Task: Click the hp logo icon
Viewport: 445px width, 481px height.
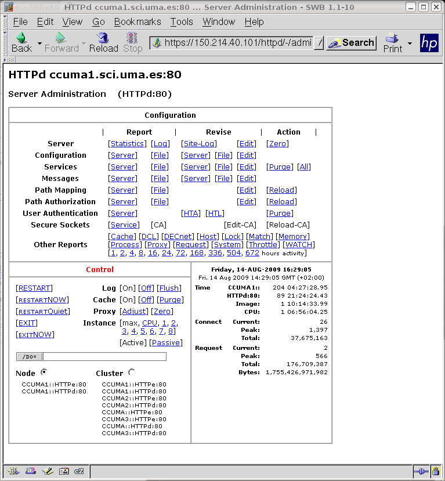Action: point(429,43)
